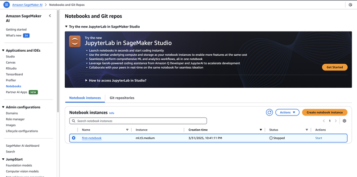
Task: Switch to Notebook instances tab
Action: 85,98
